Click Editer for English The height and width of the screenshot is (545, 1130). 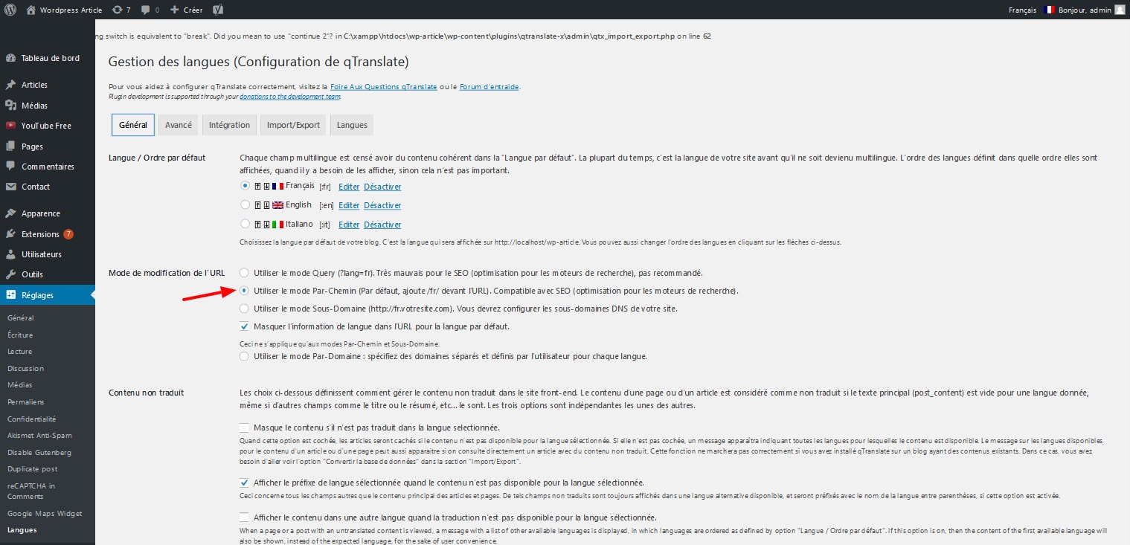[x=349, y=205]
